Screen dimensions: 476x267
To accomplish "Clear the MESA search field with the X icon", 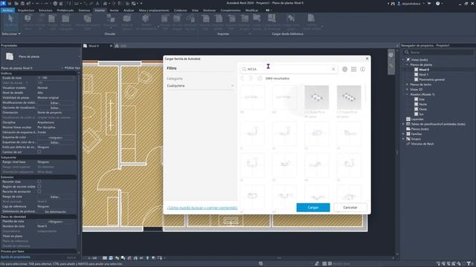I will click(x=333, y=69).
